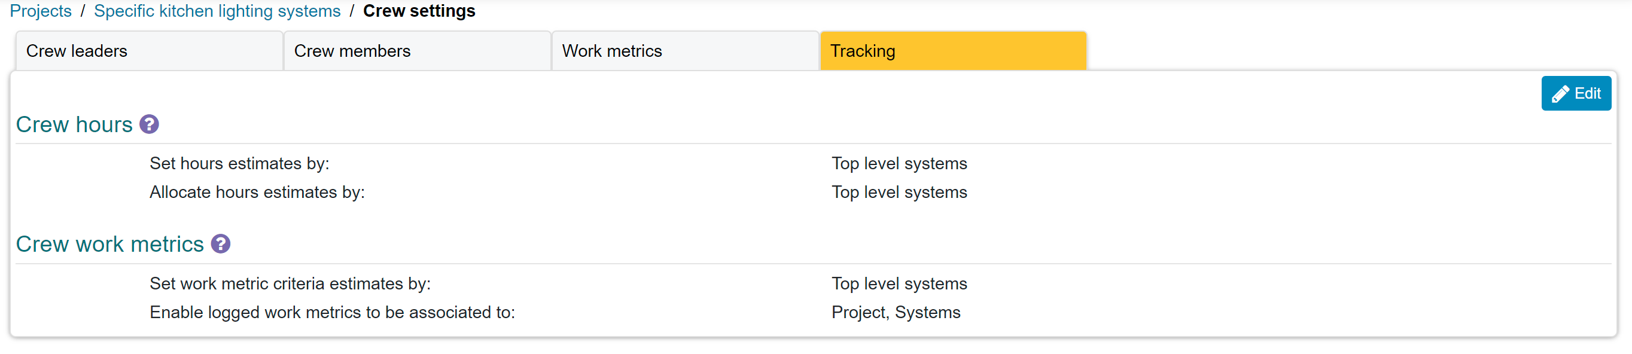
Task: Click the Project, Systems value text
Action: point(896,312)
